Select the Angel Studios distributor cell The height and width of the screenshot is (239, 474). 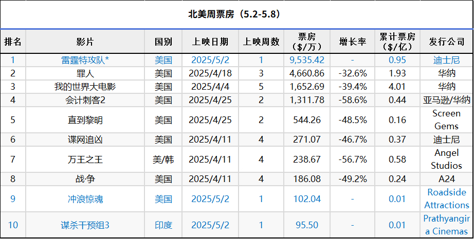tap(446, 159)
